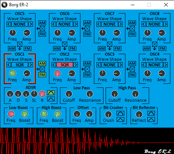The width and height of the screenshot is (174, 154).
Task: Toggle the green AM button beside OSC1
Action: 42,63
